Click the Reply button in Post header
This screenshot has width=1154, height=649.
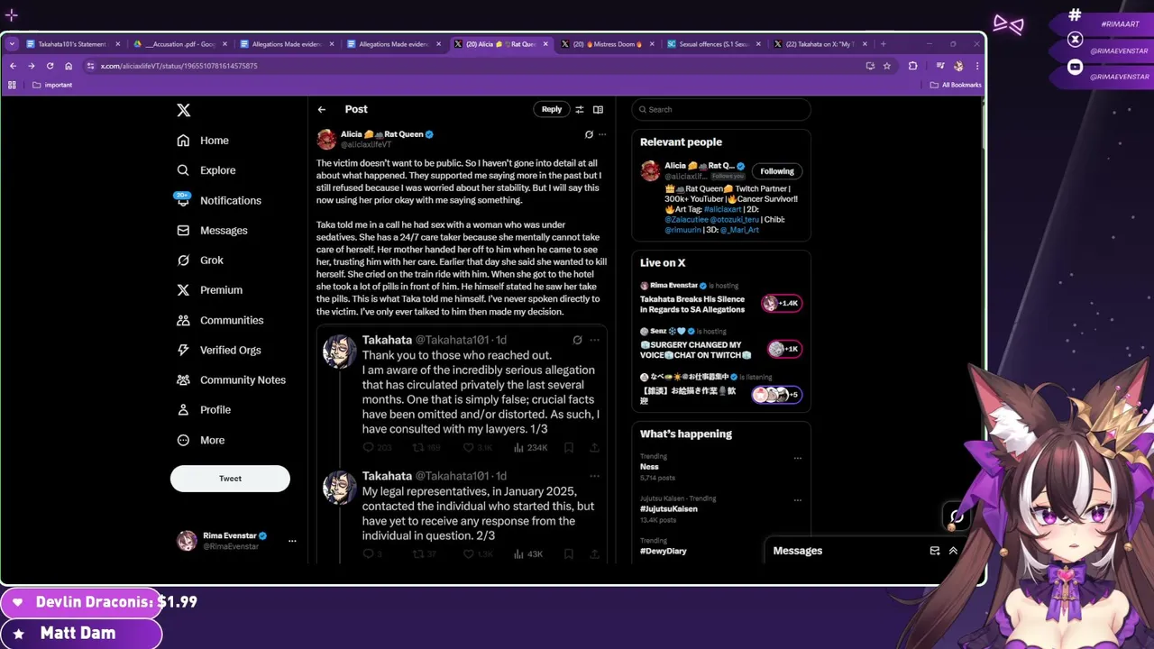(552, 109)
